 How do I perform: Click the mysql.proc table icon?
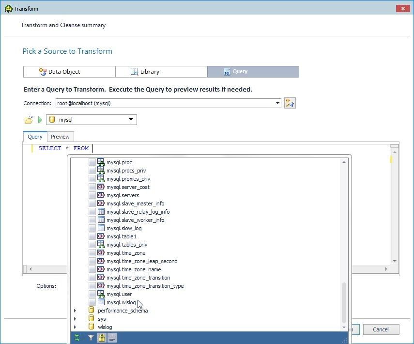pos(101,162)
